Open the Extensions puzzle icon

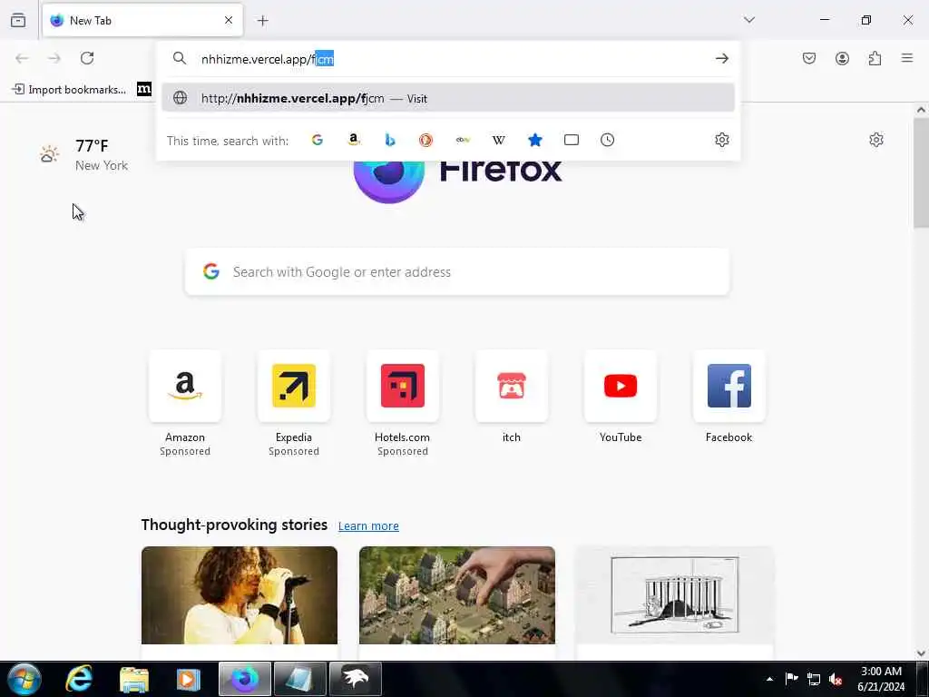tap(875, 58)
